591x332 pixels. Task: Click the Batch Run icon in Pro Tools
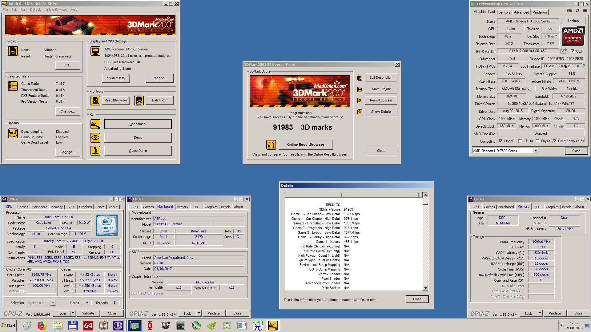pos(139,101)
